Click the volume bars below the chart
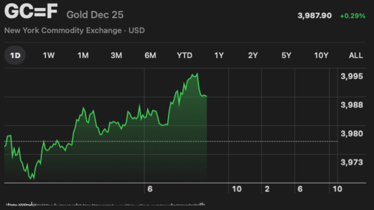Screen dimensions: 374x210 click(x=117, y=205)
